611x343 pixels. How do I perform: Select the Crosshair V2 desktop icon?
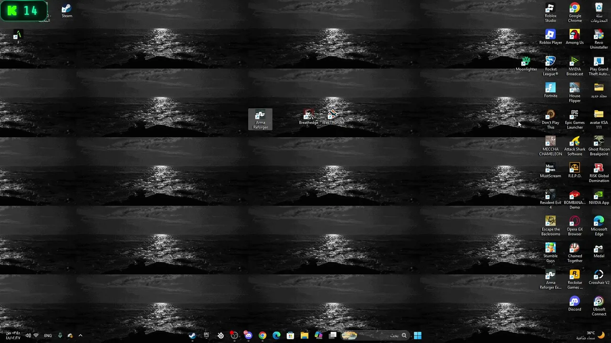(599, 278)
